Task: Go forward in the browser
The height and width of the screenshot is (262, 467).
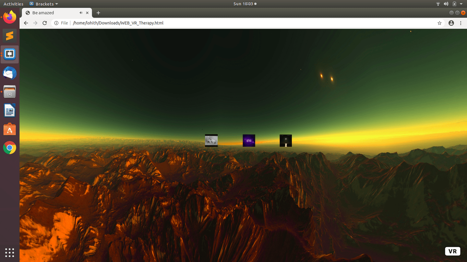Action: [35, 23]
